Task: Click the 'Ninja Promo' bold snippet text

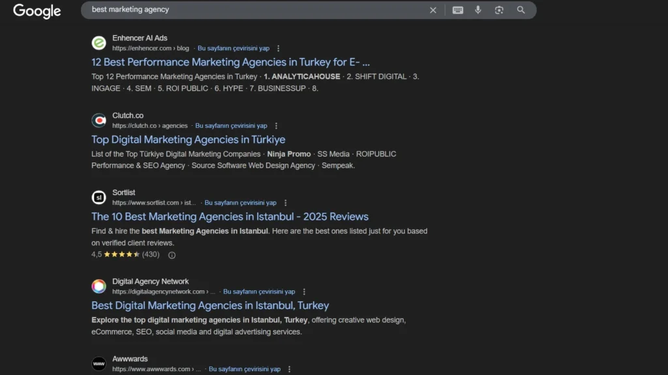Action: pos(289,155)
